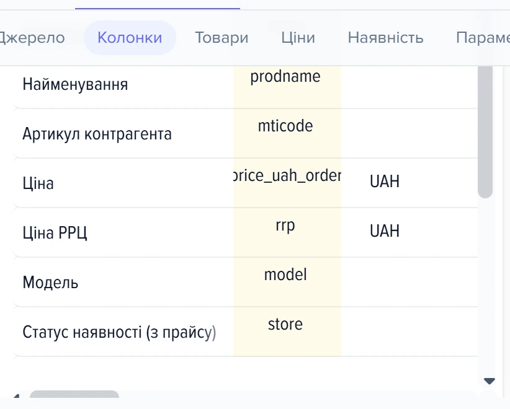Select the model column value
510x409 pixels.
coord(285,275)
